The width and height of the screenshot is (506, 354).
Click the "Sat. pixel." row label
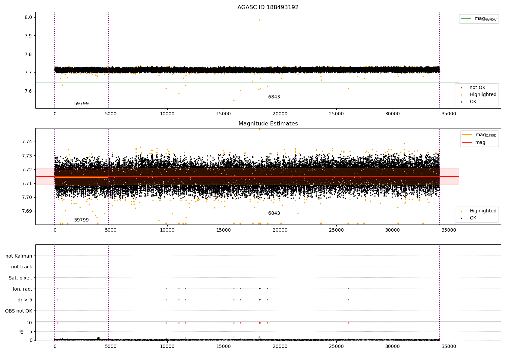pos(20,278)
